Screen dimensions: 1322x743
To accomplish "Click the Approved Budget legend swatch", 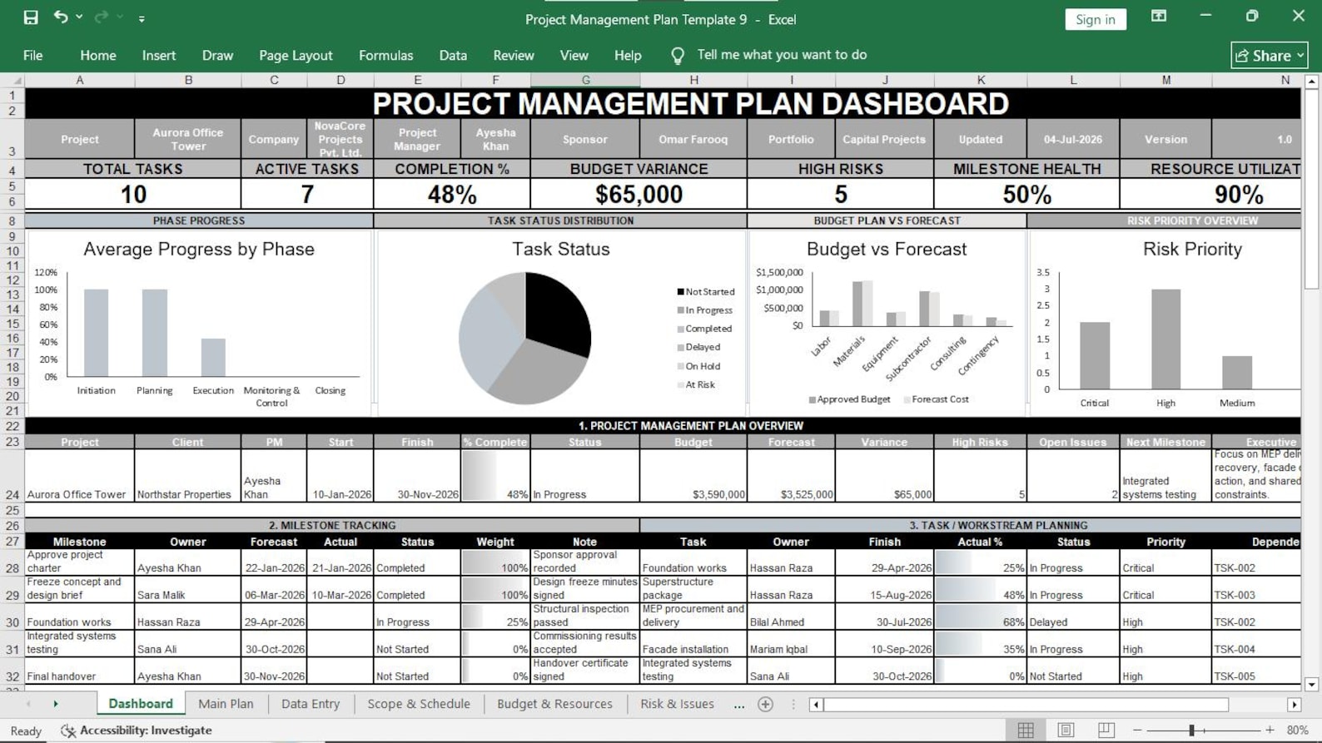I will (x=812, y=399).
